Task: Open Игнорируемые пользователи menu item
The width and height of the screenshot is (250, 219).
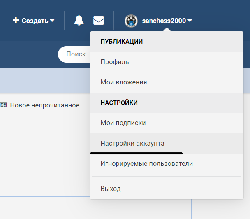Action: tap(146, 164)
